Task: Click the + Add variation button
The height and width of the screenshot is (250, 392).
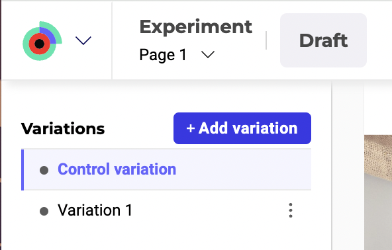Action: (242, 128)
